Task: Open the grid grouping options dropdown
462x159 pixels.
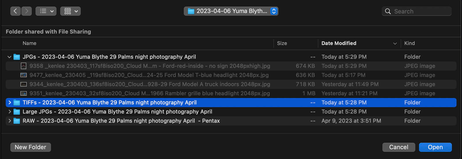Action: [x=70, y=11]
